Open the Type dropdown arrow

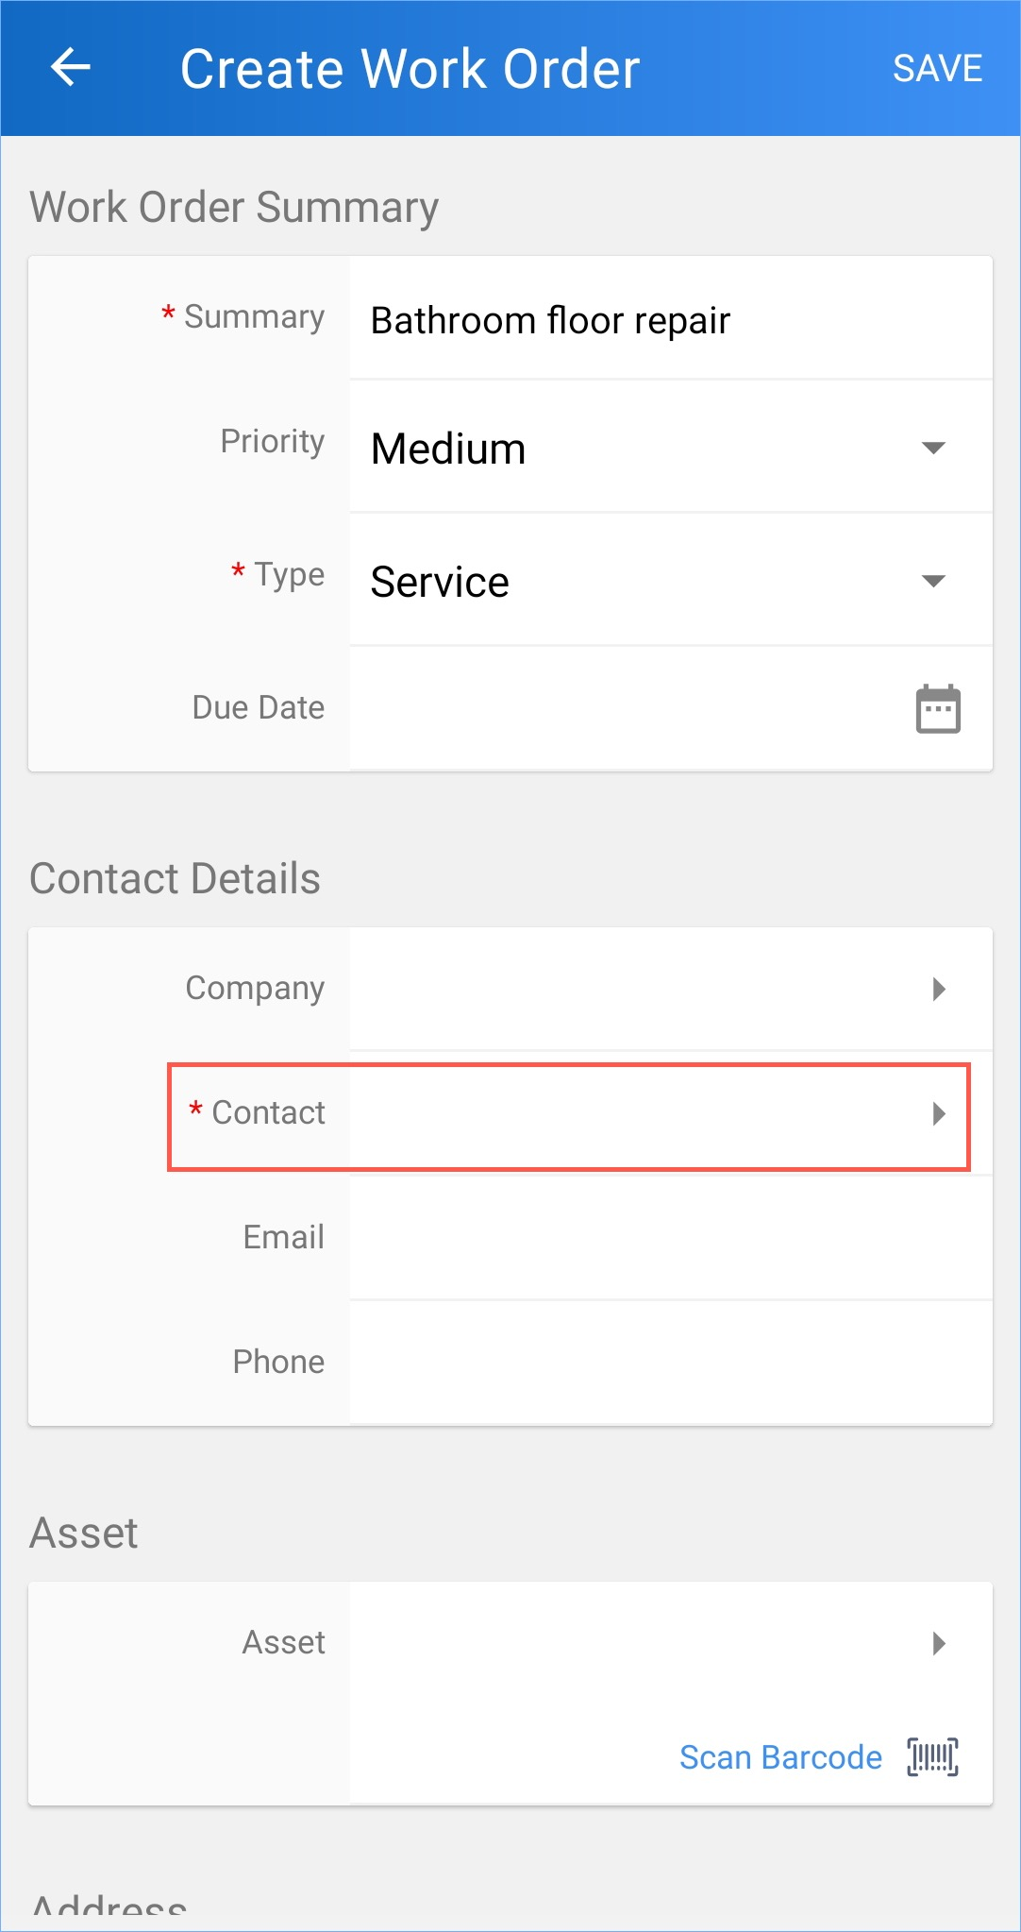click(x=933, y=581)
